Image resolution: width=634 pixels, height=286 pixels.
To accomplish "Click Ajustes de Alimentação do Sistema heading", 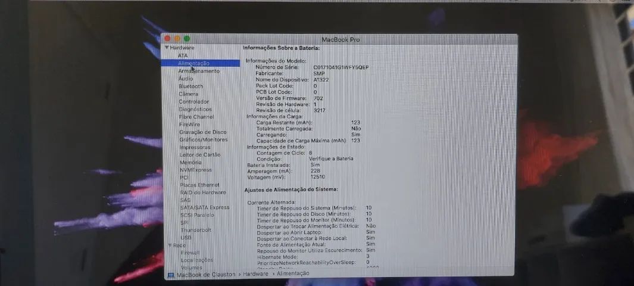I will click(291, 189).
